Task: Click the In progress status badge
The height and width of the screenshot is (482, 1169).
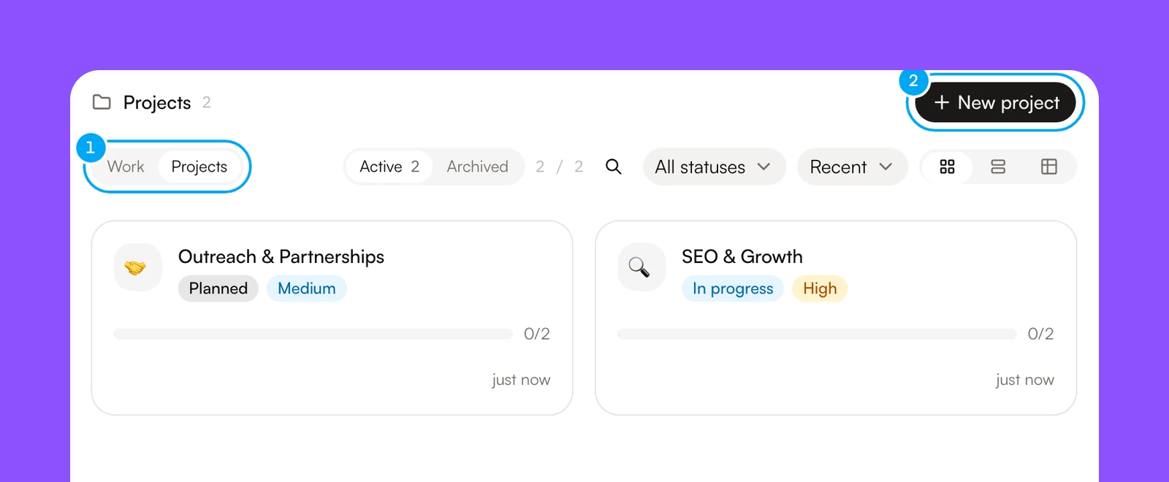Action: tap(733, 288)
